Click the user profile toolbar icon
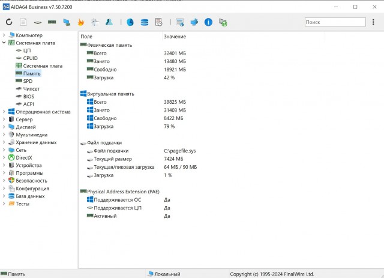The width and height of the screenshot is (384, 278). tap(109, 22)
